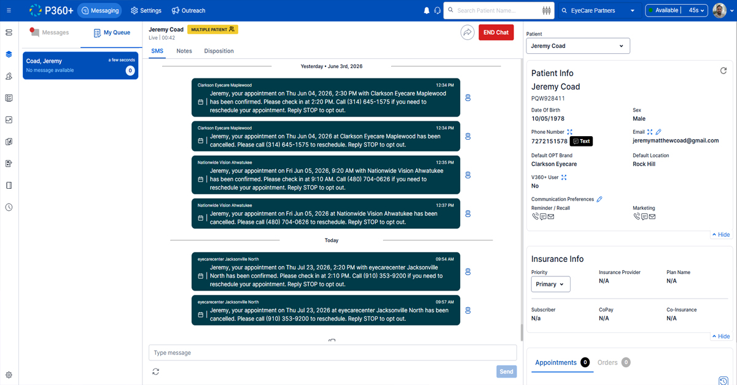
Task: Open the gear icon at the sidebar bottom
Action: 9,375
